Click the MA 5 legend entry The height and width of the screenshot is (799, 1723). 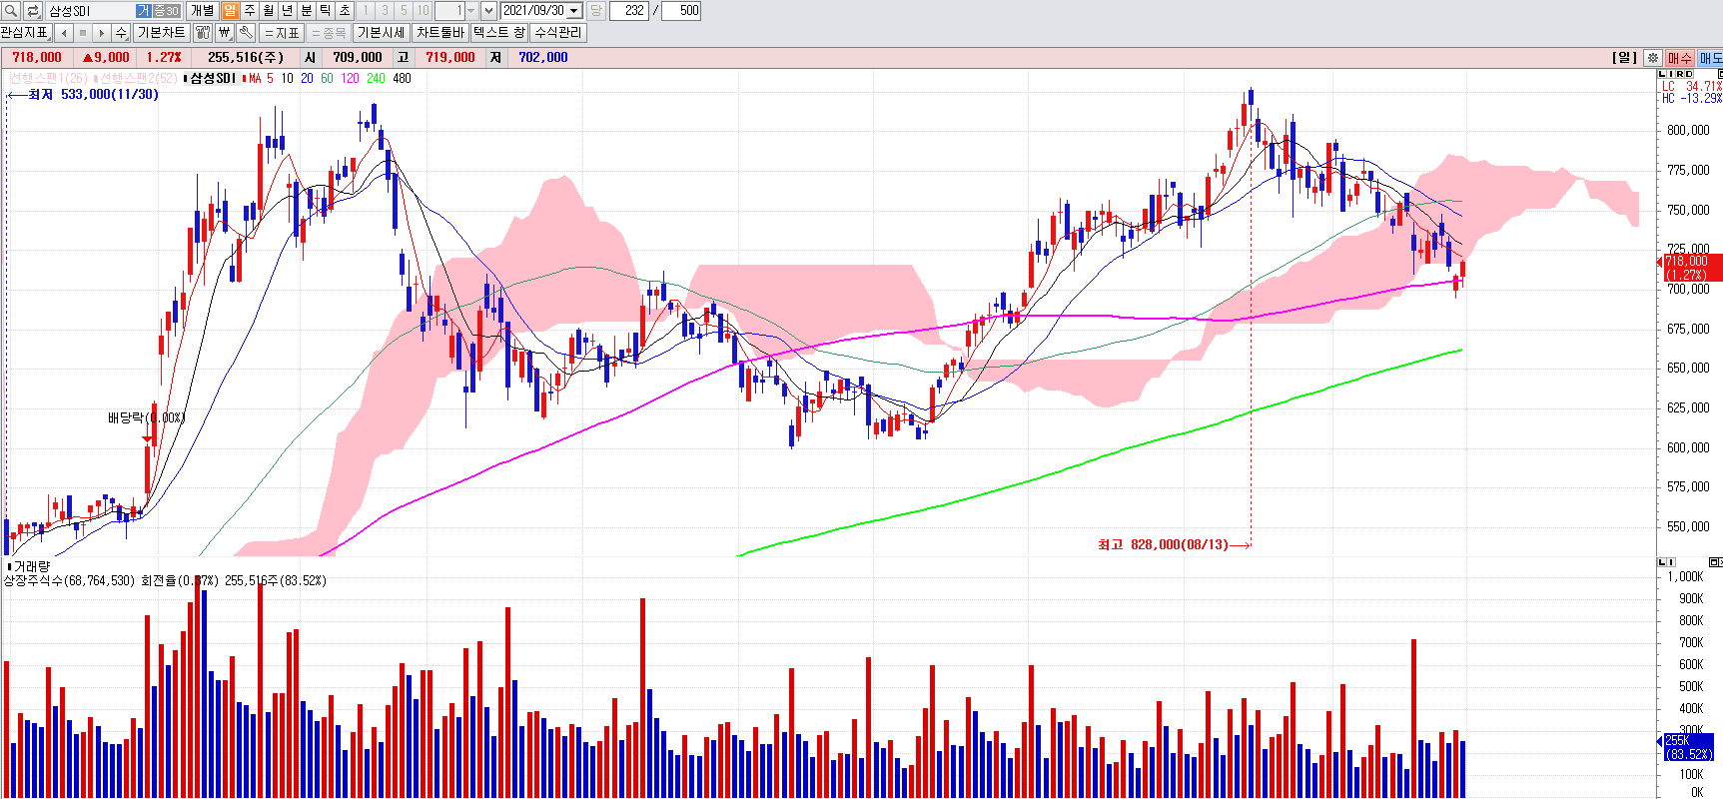click(261, 78)
